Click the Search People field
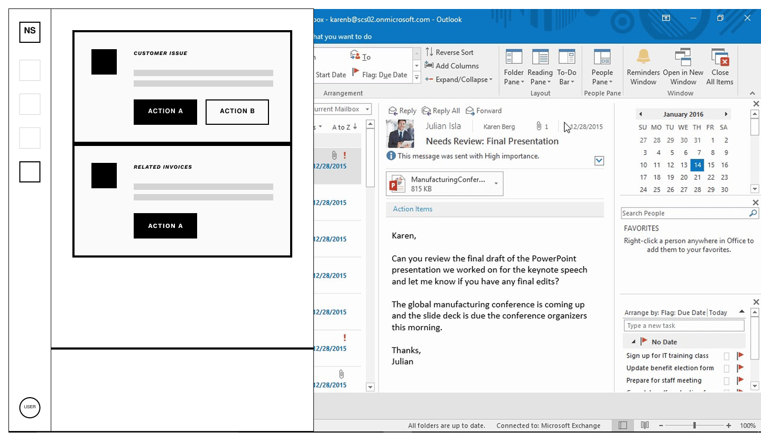 pyautogui.click(x=690, y=213)
